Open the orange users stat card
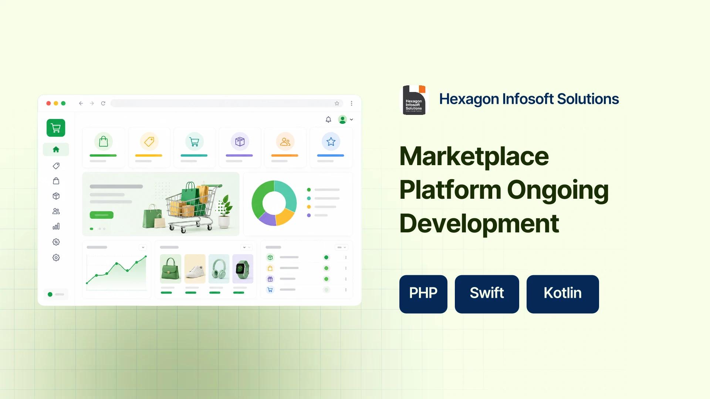 click(x=285, y=147)
